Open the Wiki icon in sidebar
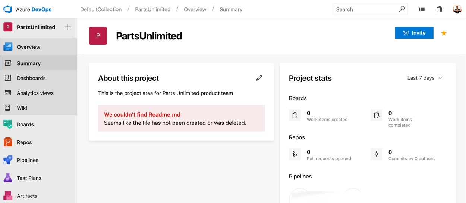466x203 pixels. (8, 108)
